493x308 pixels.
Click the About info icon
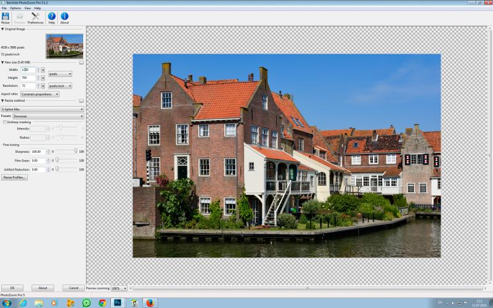pyautogui.click(x=65, y=17)
